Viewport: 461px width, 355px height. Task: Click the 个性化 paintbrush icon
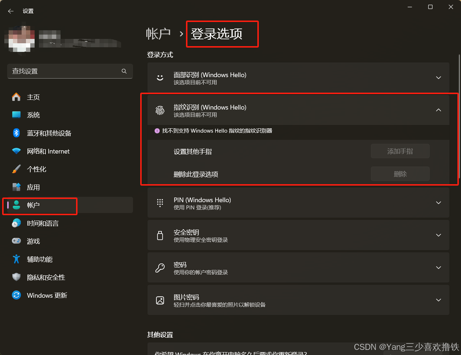click(x=16, y=169)
